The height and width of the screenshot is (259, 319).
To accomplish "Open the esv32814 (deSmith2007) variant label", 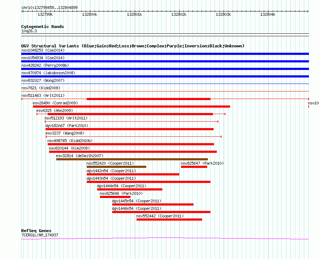I will click(80, 156).
